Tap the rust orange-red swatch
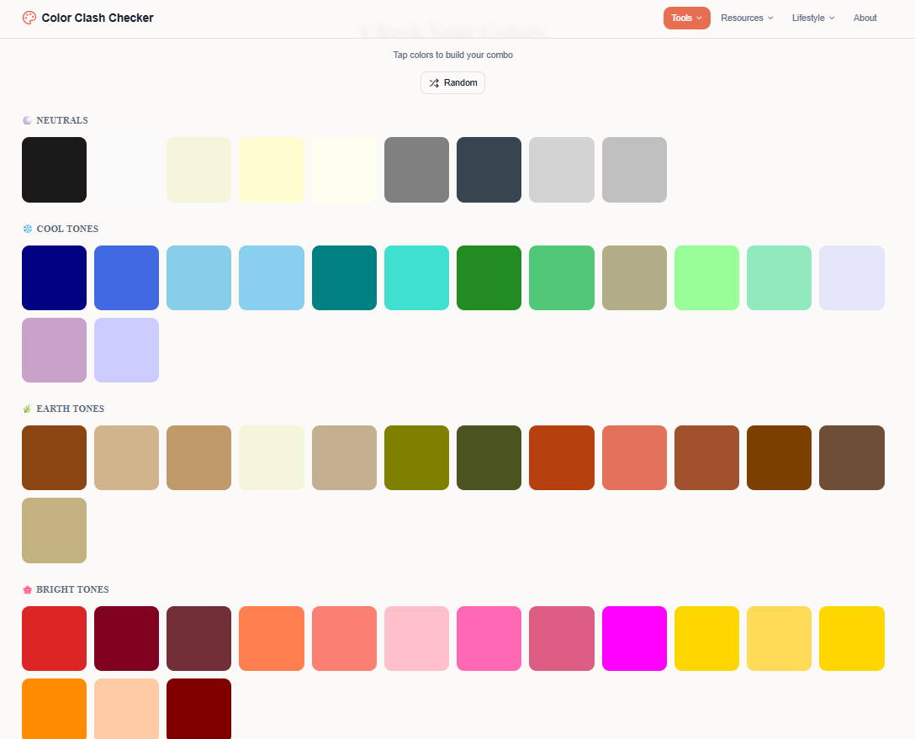 [562, 458]
